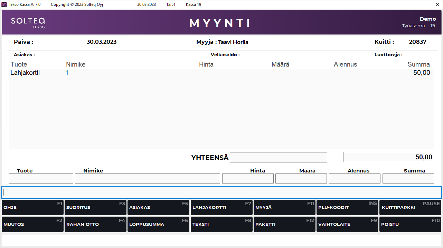
Task: Click the KUITTIPARKKI receipt parking button
Action: (x=410, y=208)
